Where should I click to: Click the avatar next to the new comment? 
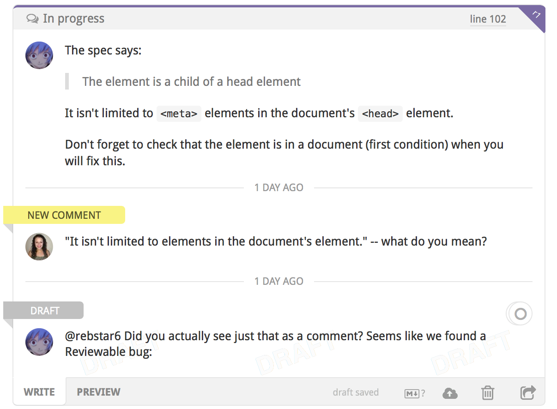(x=39, y=247)
